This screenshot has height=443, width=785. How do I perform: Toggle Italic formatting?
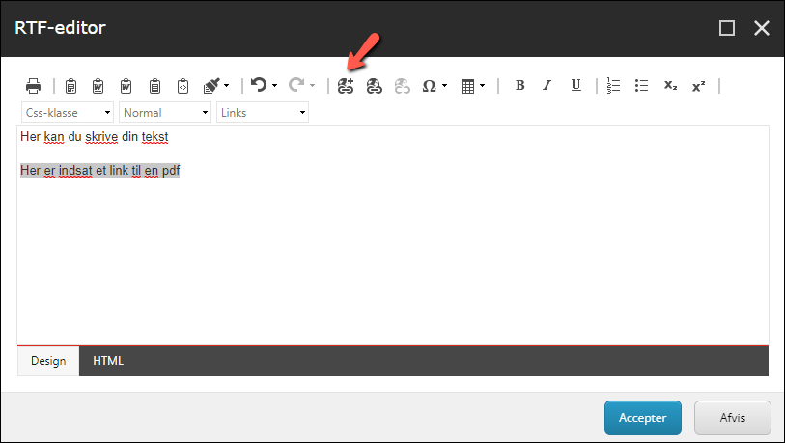pyautogui.click(x=547, y=86)
